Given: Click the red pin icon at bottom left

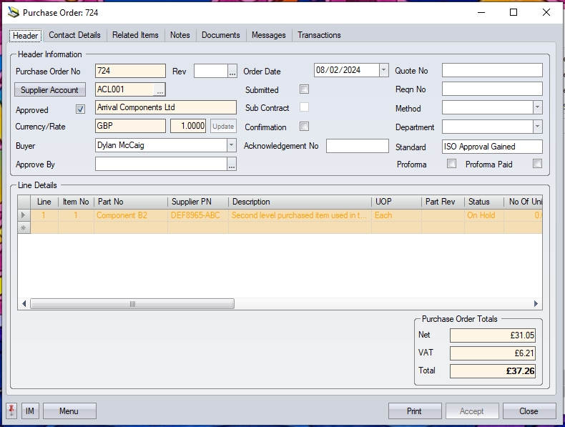Looking at the screenshot, I should [11, 411].
